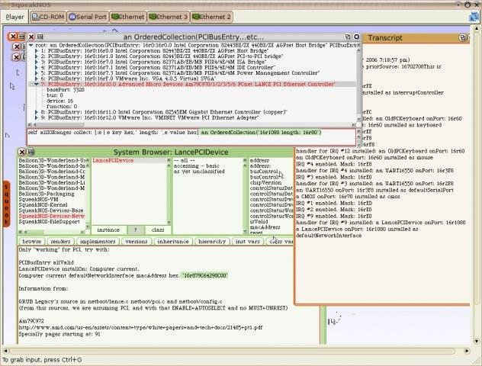Close the System Browser window
This screenshot has height=366, width=482.
coord(22,152)
